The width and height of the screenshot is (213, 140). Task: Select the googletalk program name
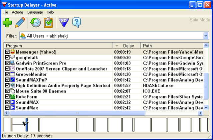(x=27, y=58)
